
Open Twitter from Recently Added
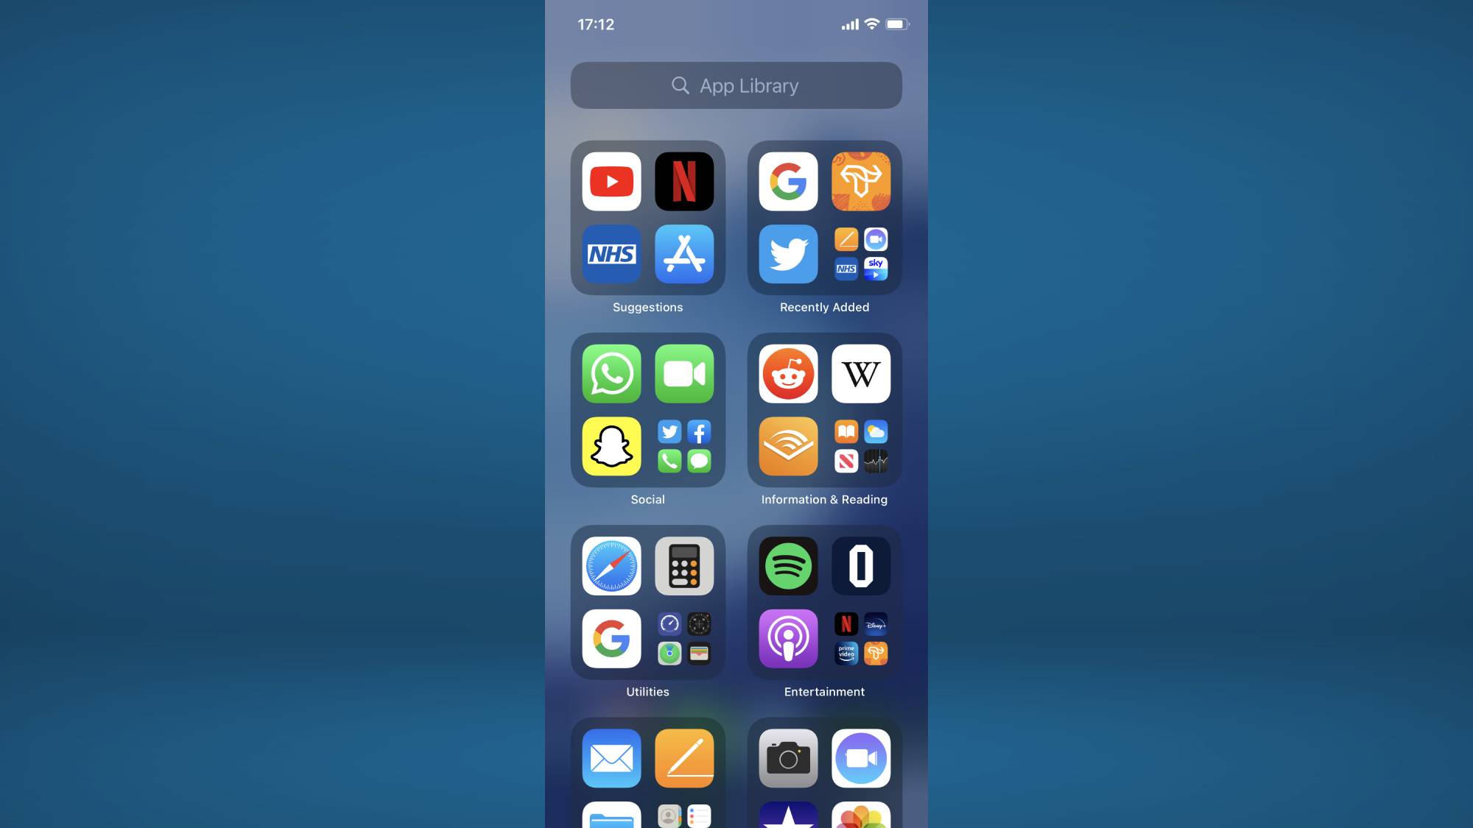click(787, 252)
